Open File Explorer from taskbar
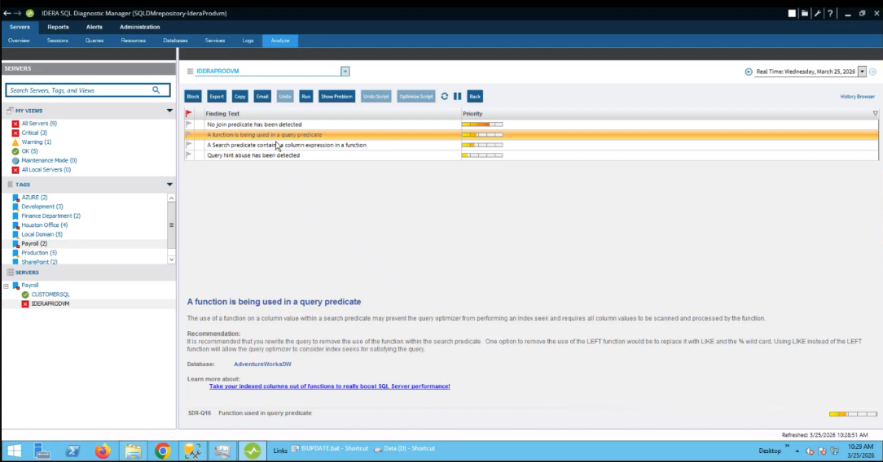 [x=133, y=451]
